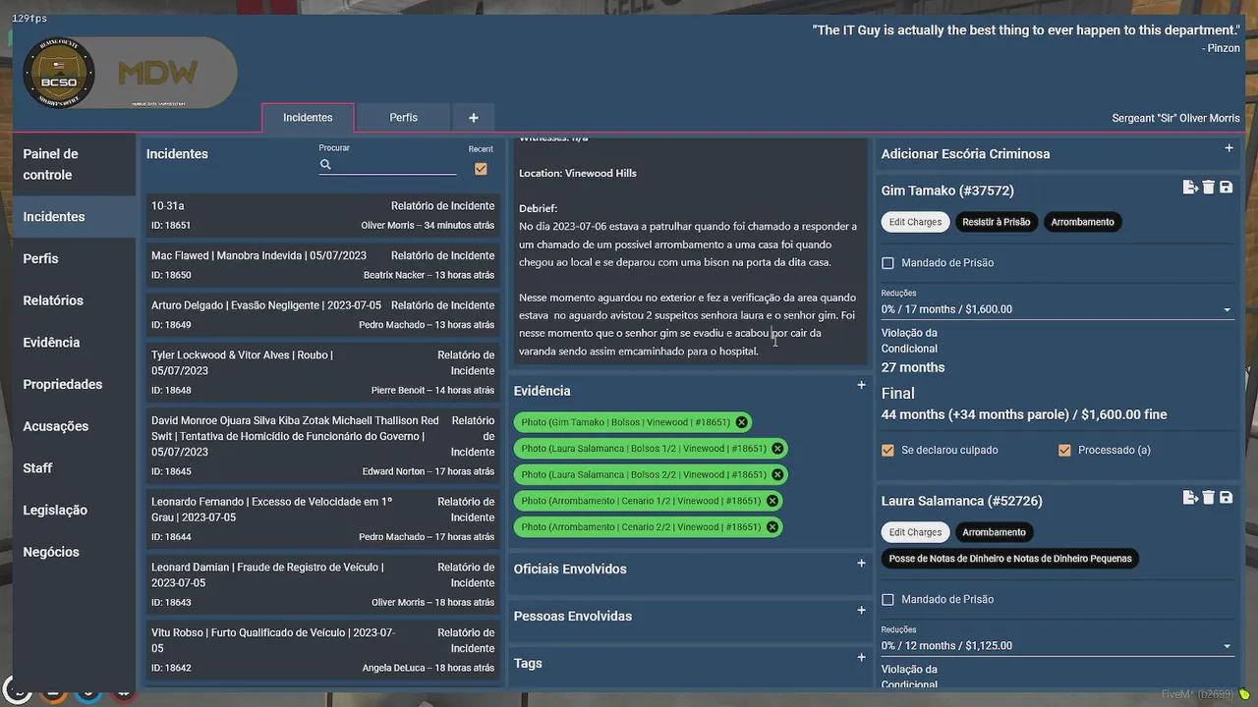Click the BCSO sheriff's office logo
Viewport: 1258px width, 707px height.
click(x=58, y=73)
